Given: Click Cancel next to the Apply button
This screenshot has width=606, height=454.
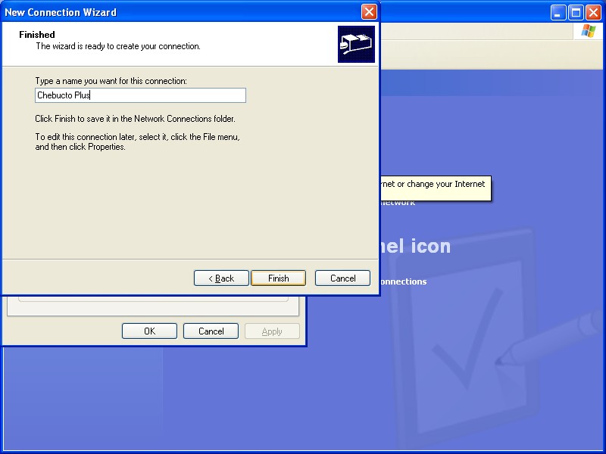Looking at the screenshot, I should pyautogui.click(x=211, y=331).
